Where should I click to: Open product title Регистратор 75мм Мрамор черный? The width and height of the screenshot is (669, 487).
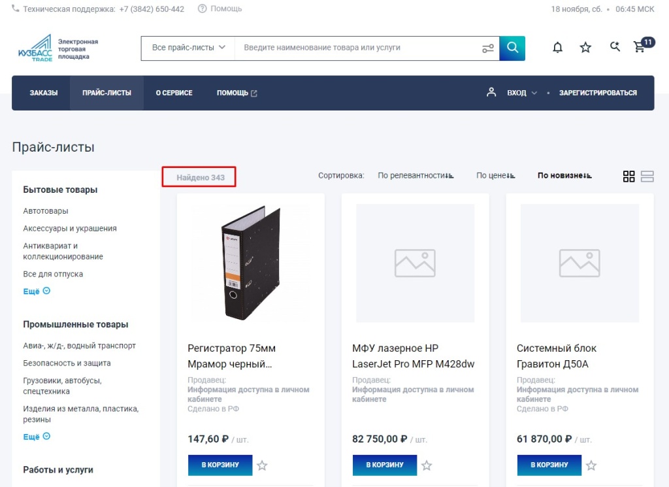click(232, 356)
